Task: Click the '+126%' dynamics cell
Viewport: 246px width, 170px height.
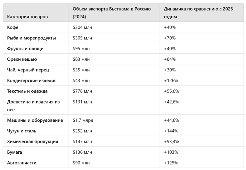Action: (x=171, y=80)
